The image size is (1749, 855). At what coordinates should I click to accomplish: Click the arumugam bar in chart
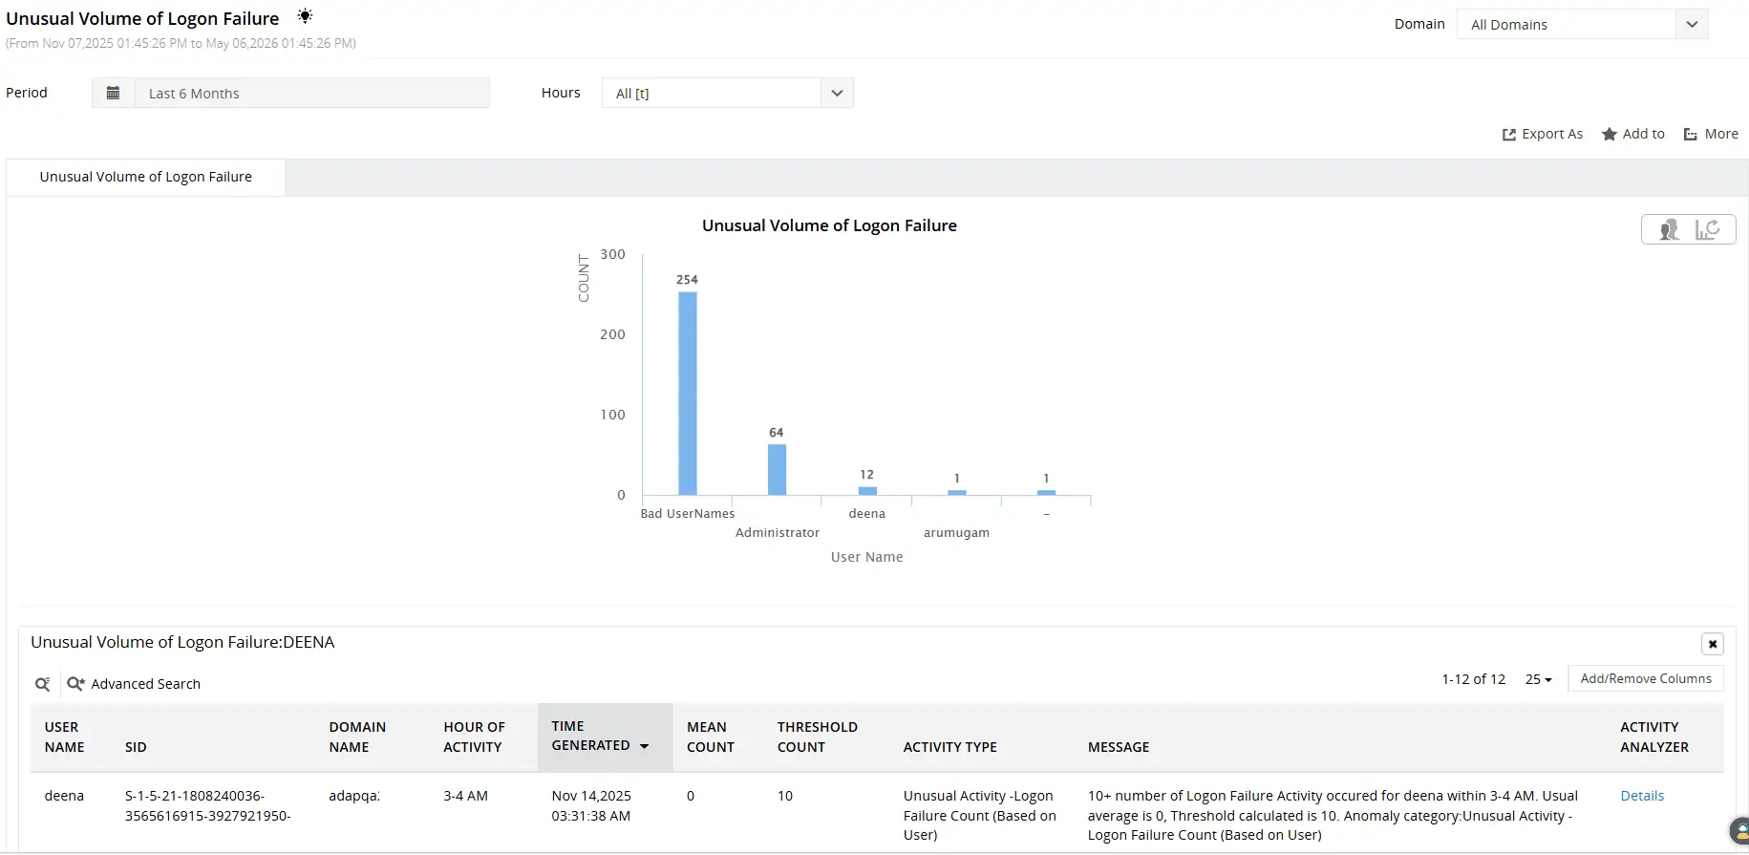pyautogui.click(x=956, y=492)
